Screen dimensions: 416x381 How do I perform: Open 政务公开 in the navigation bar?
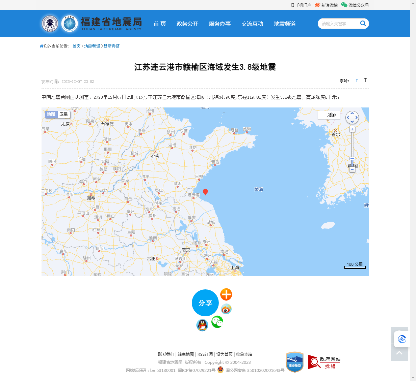(187, 24)
